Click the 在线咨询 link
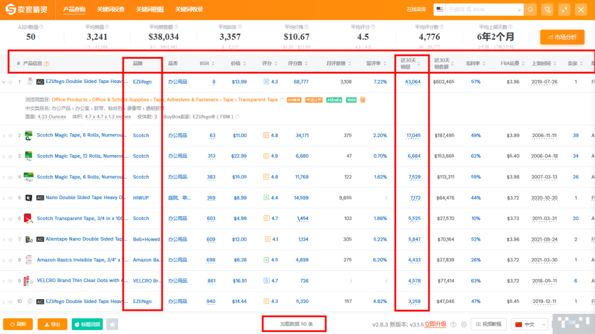The image size is (595, 334). point(416,9)
